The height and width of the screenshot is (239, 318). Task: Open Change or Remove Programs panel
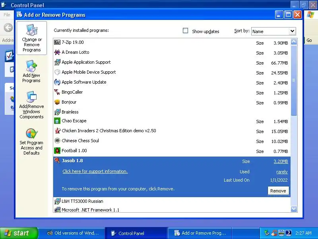pyautogui.click(x=32, y=38)
